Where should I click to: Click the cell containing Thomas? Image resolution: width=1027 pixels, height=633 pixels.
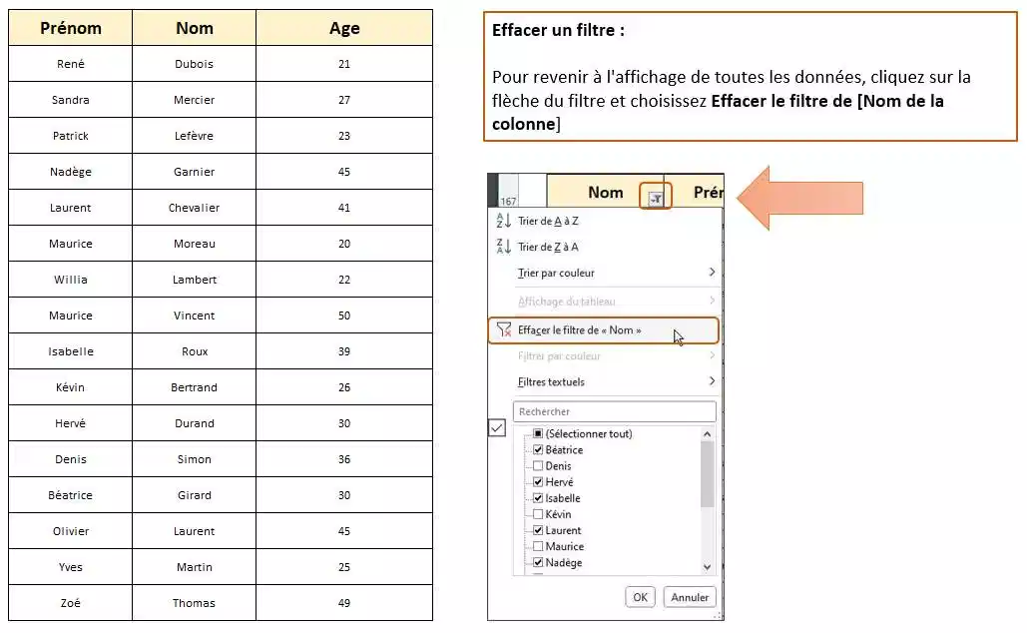pyautogui.click(x=195, y=603)
